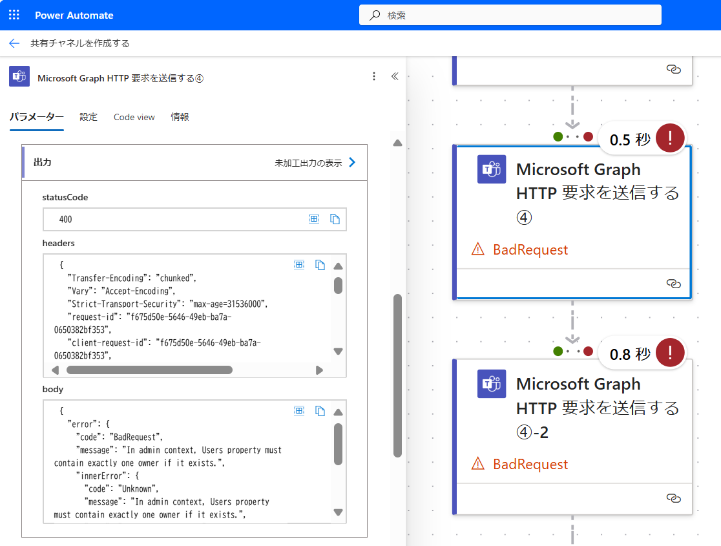721x546 pixels.
Task: Click the headers vertical scrollbar thumb
Action: (339, 285)
